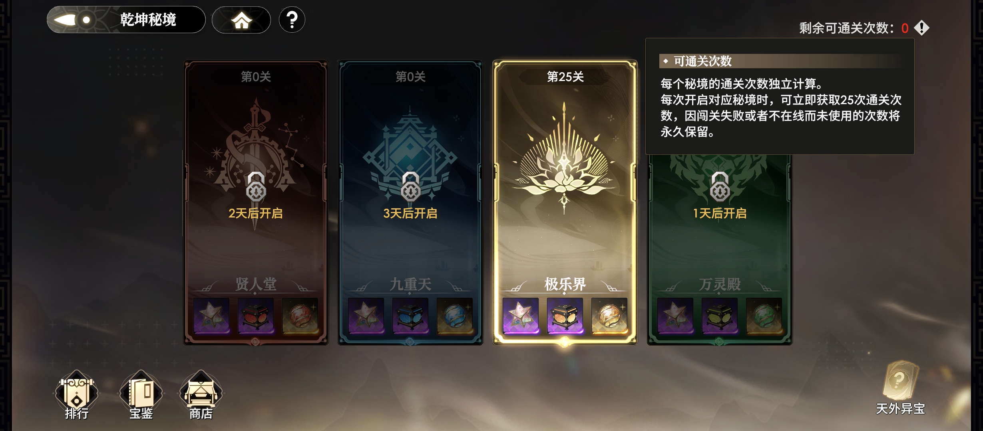View the green orb reward in 万灵殿
Viewport: 983px width, 431px height.
(x=764, y=316)
